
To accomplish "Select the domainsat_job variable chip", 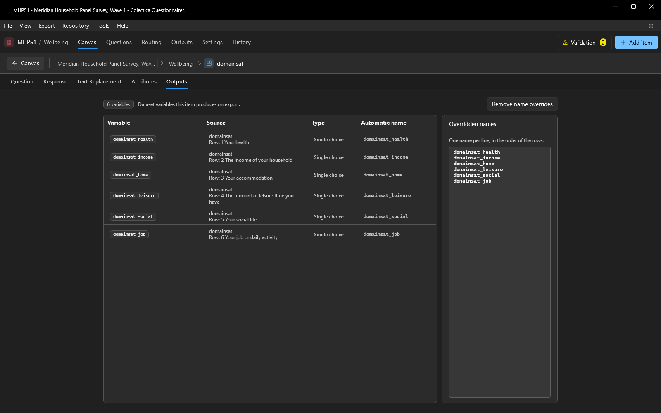I will point(129,235).
